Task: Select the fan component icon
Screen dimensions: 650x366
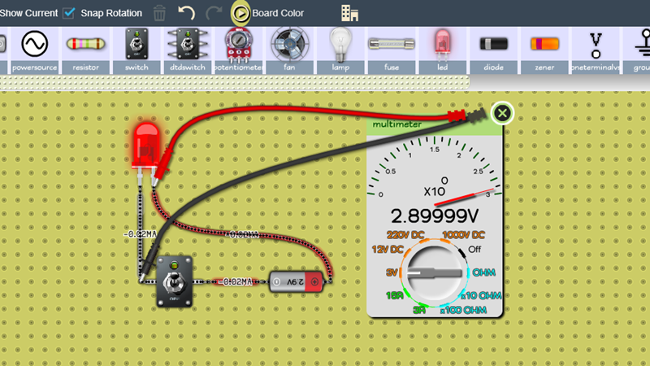Action: [x=288, y=49]
